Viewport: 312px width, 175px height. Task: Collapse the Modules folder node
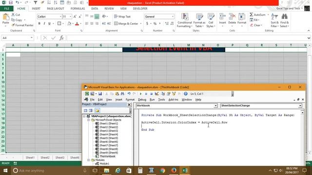[89, 160]
